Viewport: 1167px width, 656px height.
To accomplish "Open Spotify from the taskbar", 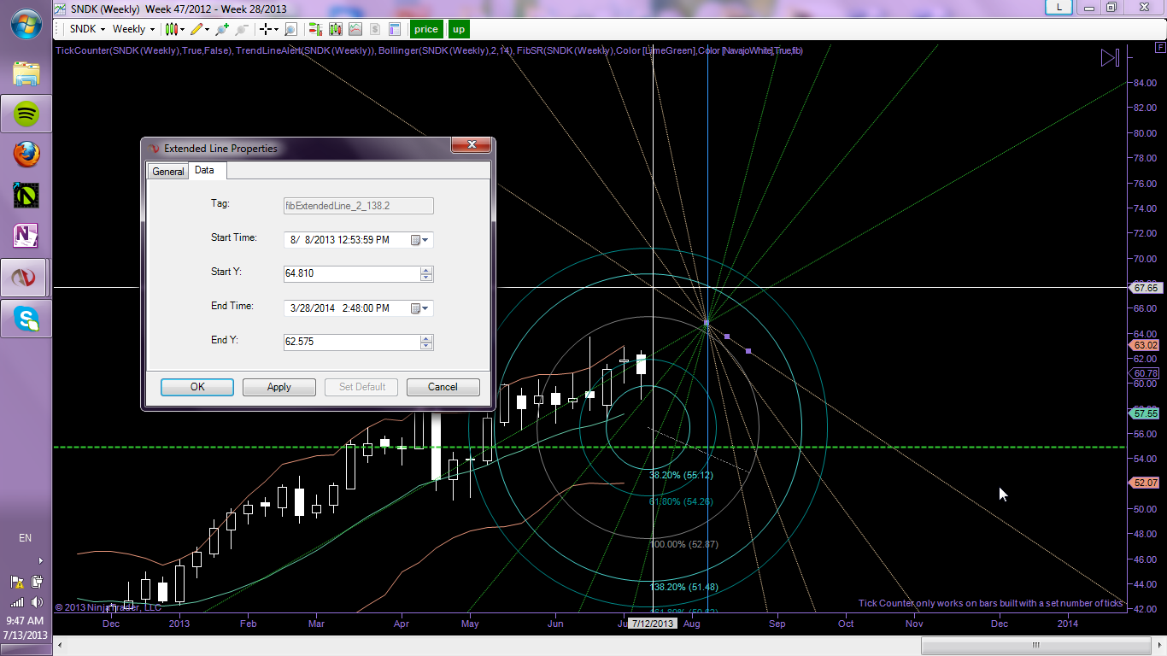I will pyautogui.click(x=26, y=114).
